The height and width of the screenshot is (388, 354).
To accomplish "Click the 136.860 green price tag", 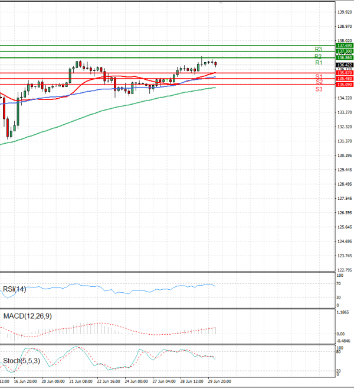I will [344, 58].
